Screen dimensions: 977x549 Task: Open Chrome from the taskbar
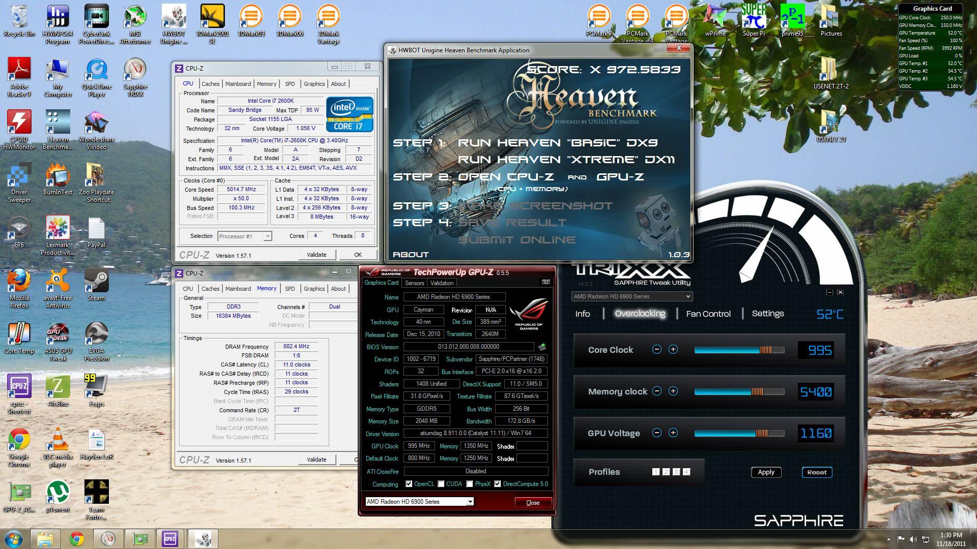77,539
